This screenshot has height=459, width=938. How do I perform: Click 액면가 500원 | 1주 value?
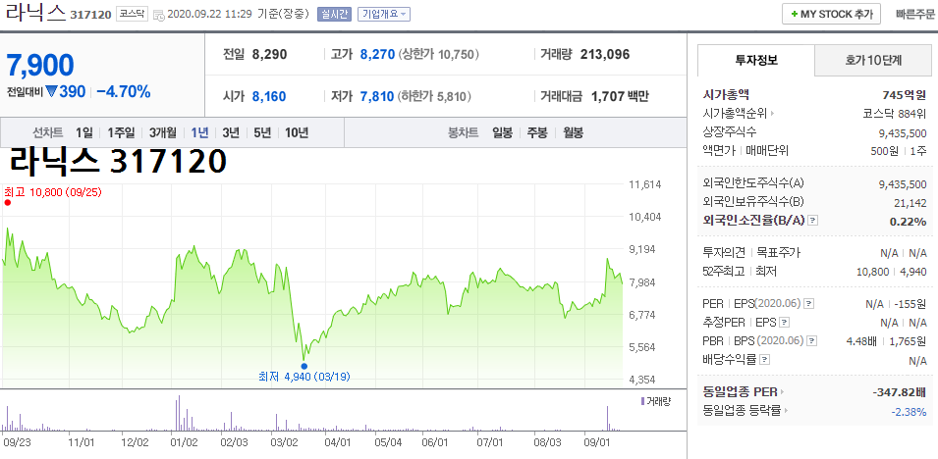tap(899, 151)
